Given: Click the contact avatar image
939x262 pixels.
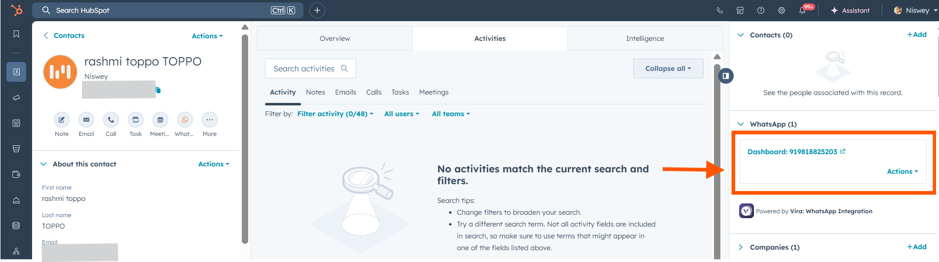Looking at the screenshot, I should coord(60,72).
